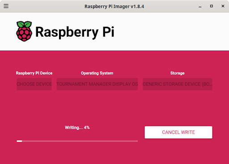The image size is (229, 164).
Task: Click the Raspberry Pi logo
Action: pos(24,31)
